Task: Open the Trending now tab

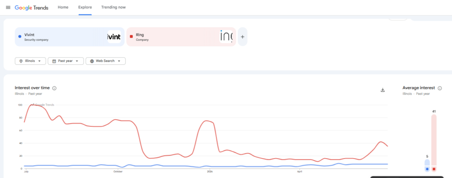Action: click(x=113, y=7)
